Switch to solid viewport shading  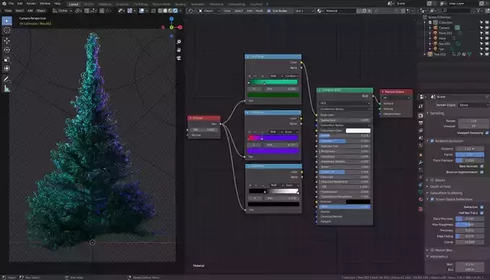pyautogui.click(x=165, y=11)
